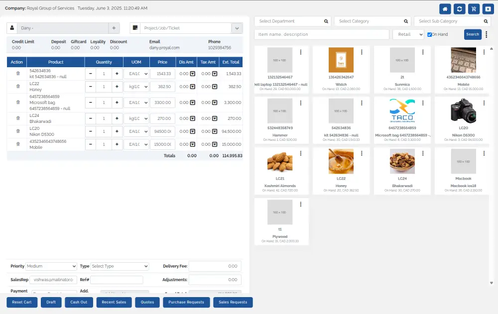Open the shopping cart icon button

pyautogui.click(x=474, y=9)
